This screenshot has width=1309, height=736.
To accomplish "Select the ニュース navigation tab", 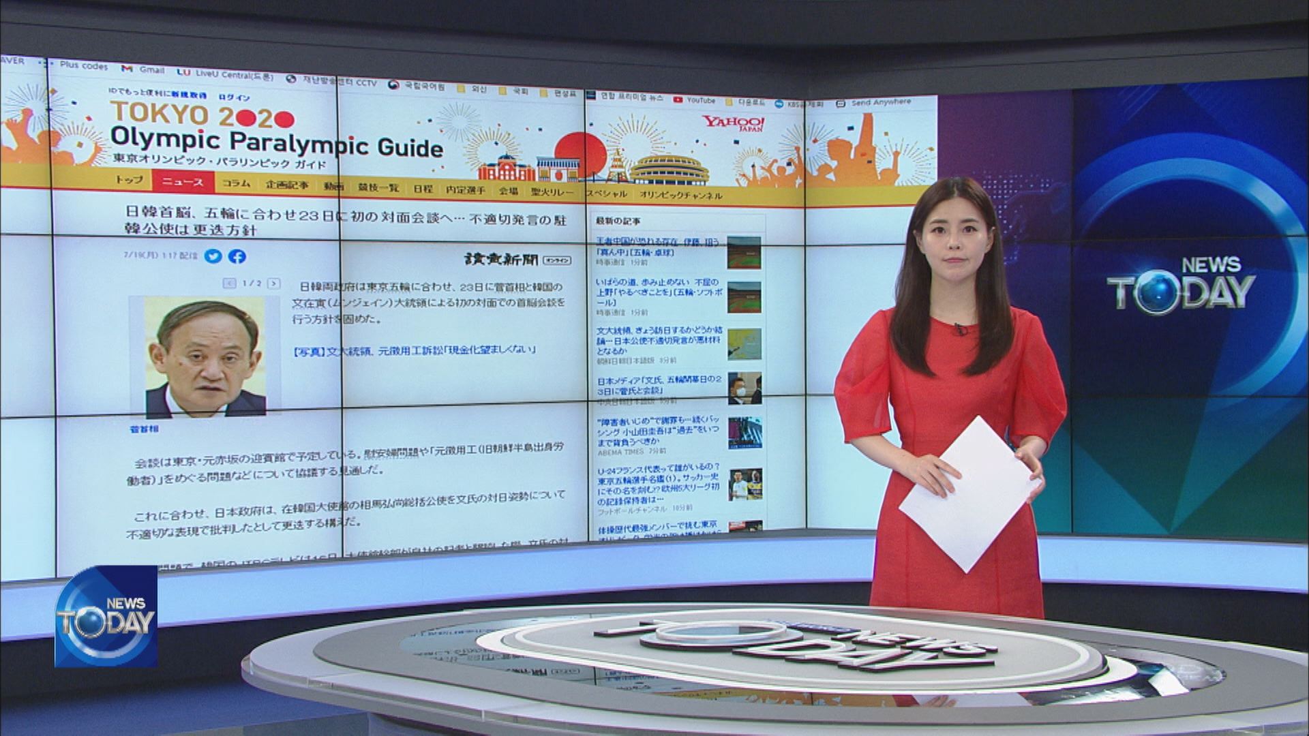I will click(183, 182).
